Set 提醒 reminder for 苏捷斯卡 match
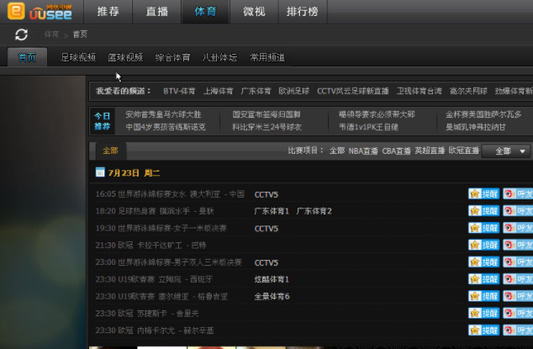The width and height of the screenshot is (533, 349). [x=483, y=313]
